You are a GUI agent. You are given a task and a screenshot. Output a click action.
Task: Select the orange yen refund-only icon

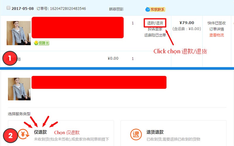point(24,134)
